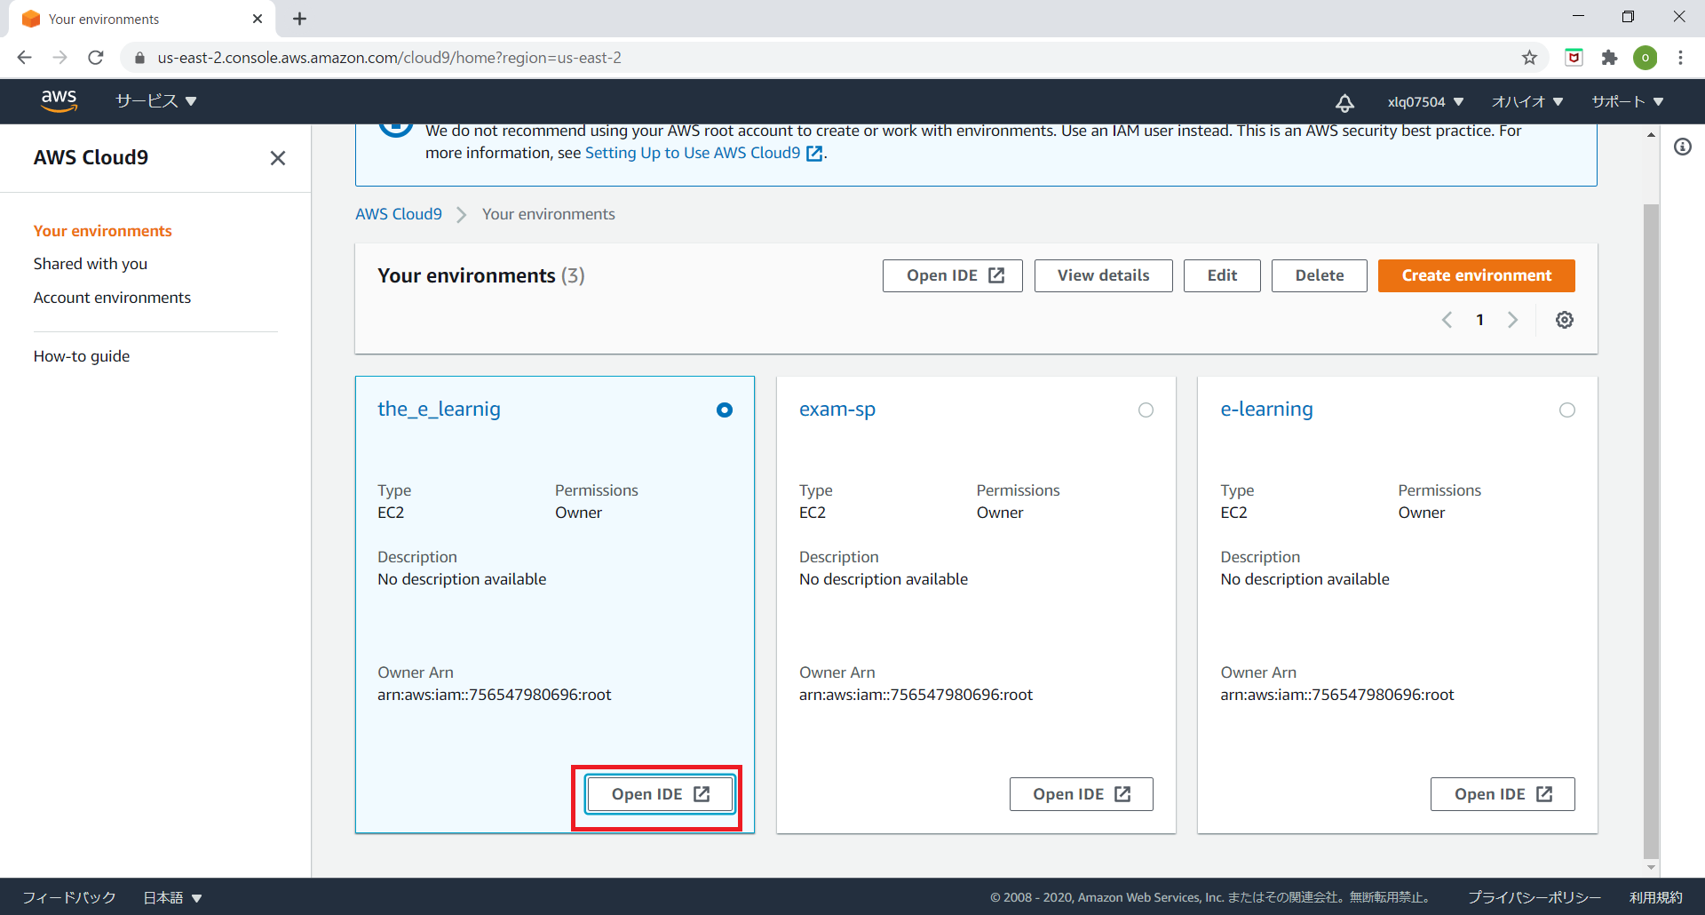
Task: Open the the_e_learnig environment title link
Action: click(x=439, y=409)
